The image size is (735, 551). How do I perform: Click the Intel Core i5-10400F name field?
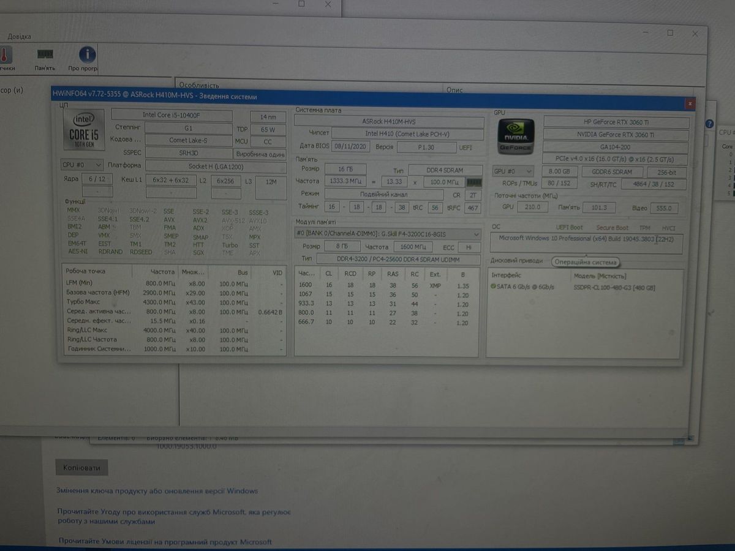tap(172, 115)
